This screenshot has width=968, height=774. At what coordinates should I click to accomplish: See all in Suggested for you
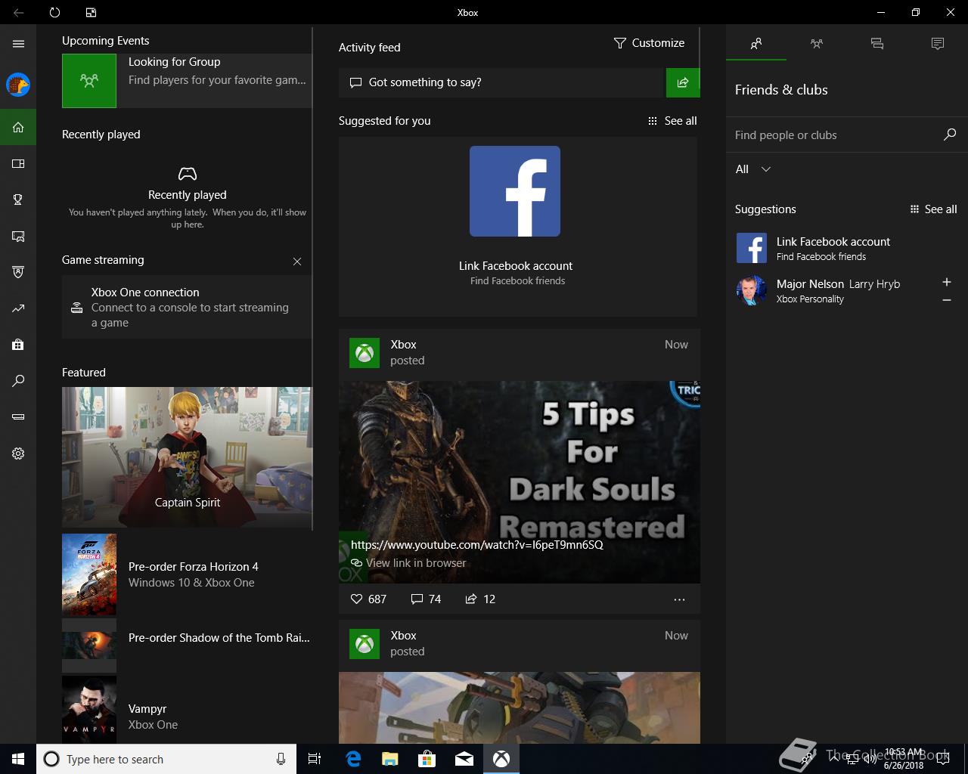click(x=672, y=121)
